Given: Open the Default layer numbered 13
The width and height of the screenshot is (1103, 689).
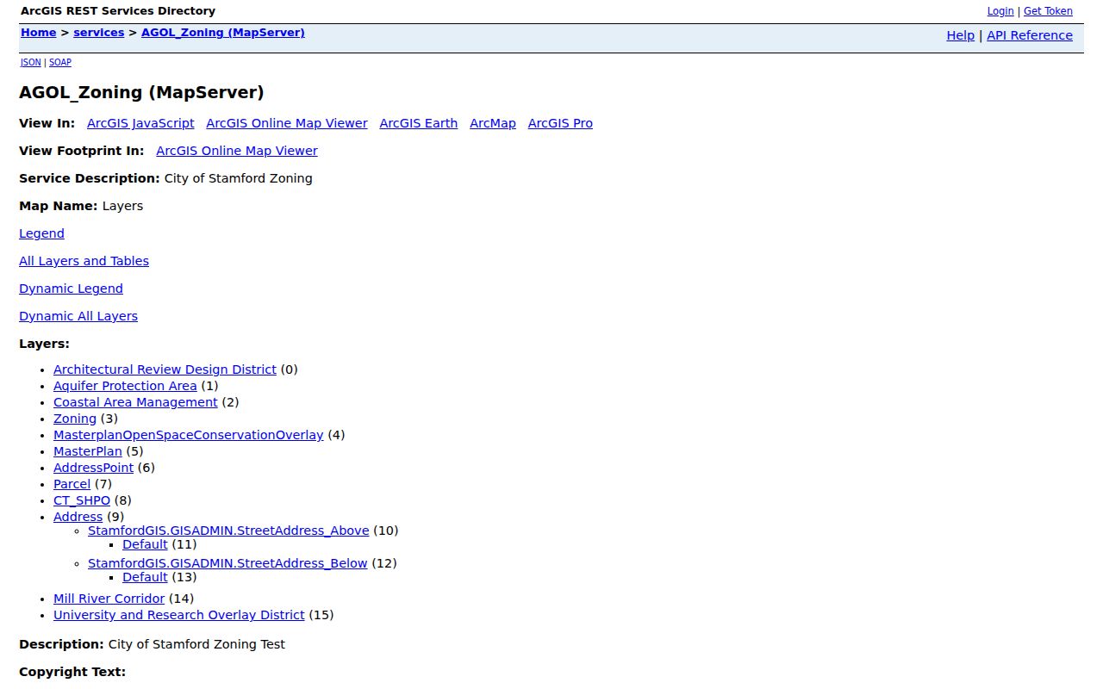Looking at the screenshot, I should 145,577.
